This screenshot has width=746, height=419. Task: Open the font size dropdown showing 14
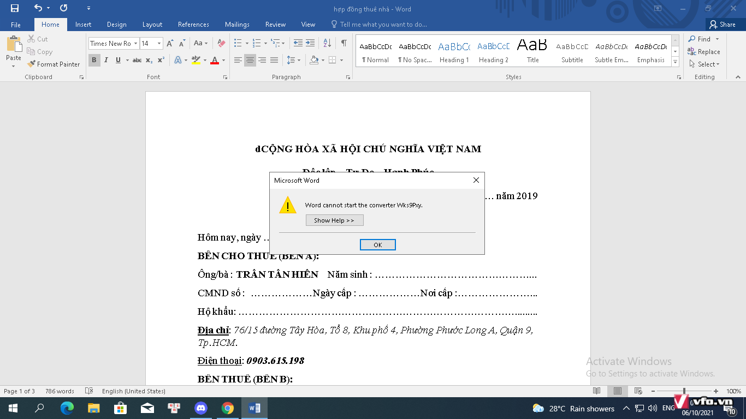pyautogui.click(x=159, y=43)
